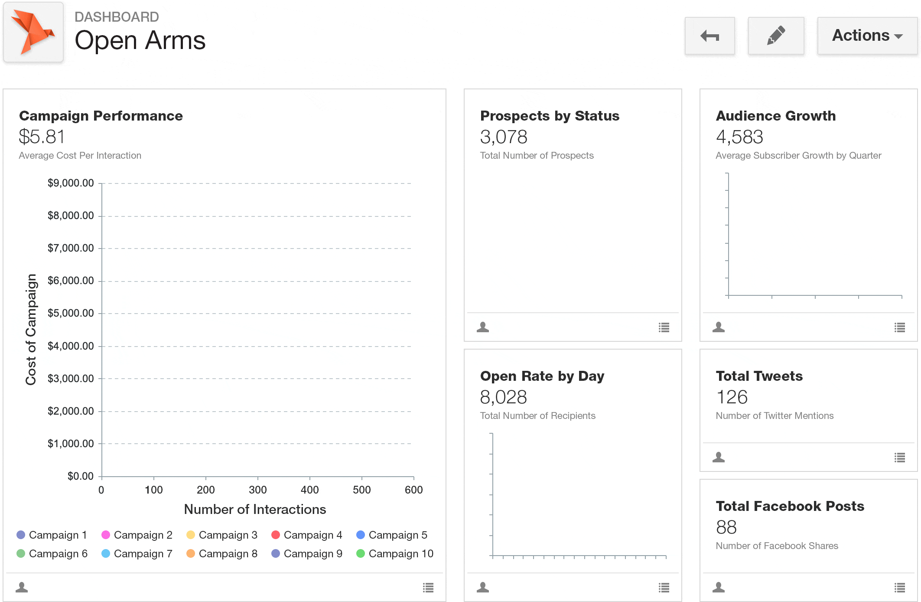Click the pencil edit dashboard button

[x=776, y=36]
